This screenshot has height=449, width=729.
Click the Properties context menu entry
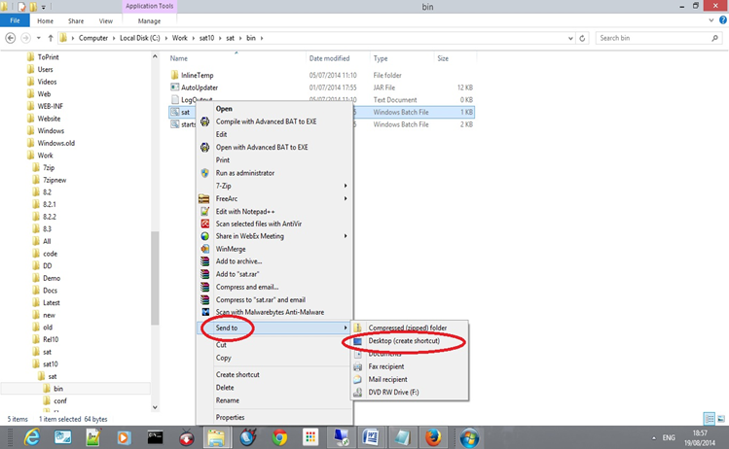tap(230, 417)
